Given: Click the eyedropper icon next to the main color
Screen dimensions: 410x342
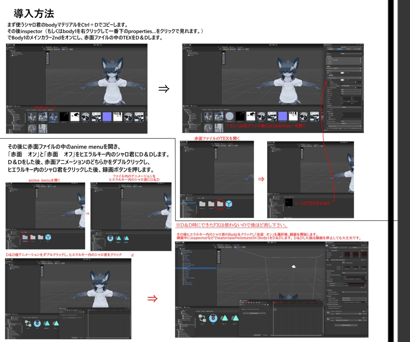Looking at the screenshot, I should coord(344,73).
